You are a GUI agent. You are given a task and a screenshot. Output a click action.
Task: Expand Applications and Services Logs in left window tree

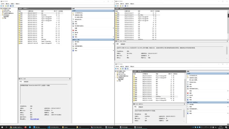coord(1,13)
